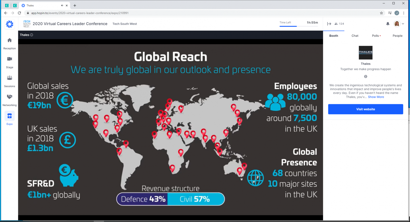
Task: Select the Expo booth icon
Action: 9,116
